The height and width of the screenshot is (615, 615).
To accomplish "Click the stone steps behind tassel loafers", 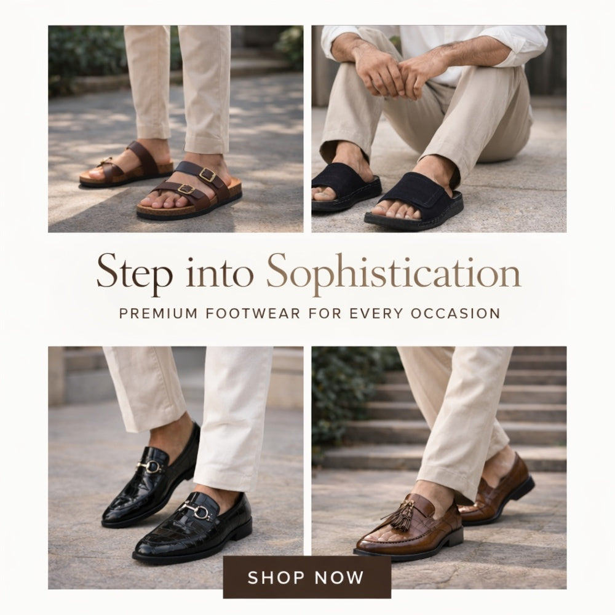I will (x=470, y=408).
